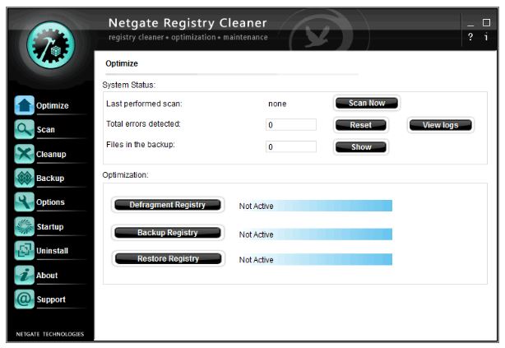Open Options sidebar label
Image resolution: width=505 pixels, height=348 pixels.
point(50,202)
